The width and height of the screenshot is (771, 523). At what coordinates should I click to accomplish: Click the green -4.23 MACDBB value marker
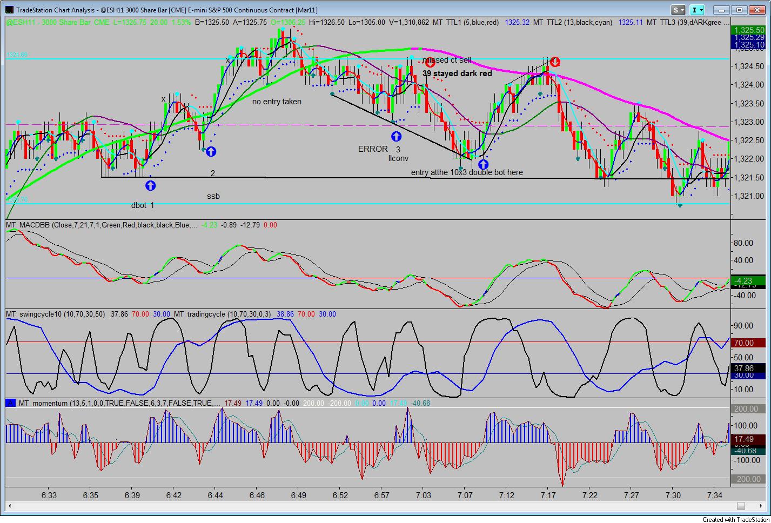(x=748, y=280)
